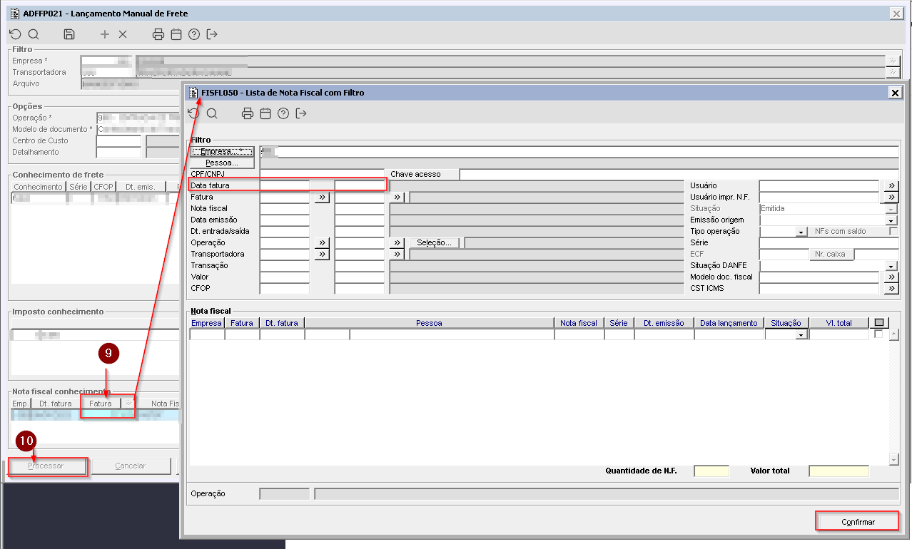The height and width of the screenshot is (549, 912).
Task: Click the Chave acesso input field
Action: [679, 174]
